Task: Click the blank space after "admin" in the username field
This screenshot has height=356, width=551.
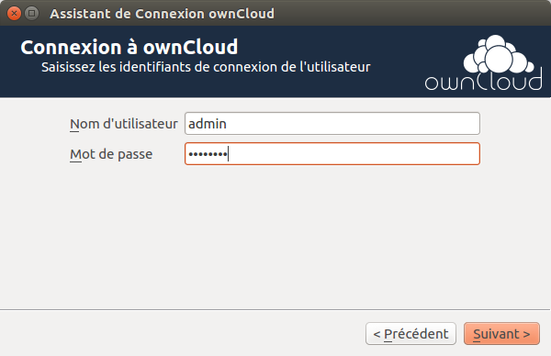Action: pyautogui.click(x=352, y=124)
